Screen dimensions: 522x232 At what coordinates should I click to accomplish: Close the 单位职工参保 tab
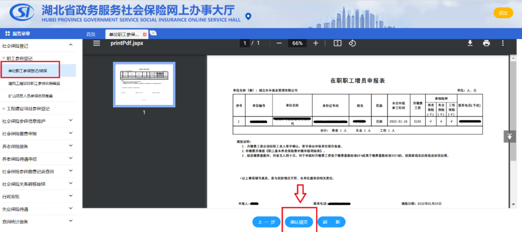[x=145, y=35]
